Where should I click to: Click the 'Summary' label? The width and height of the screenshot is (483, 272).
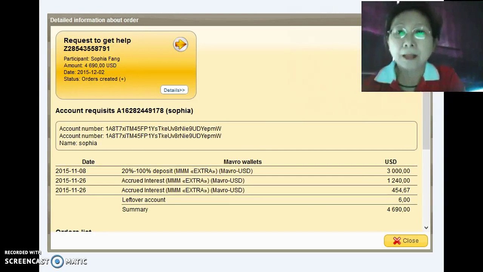[x=135, y=209]
